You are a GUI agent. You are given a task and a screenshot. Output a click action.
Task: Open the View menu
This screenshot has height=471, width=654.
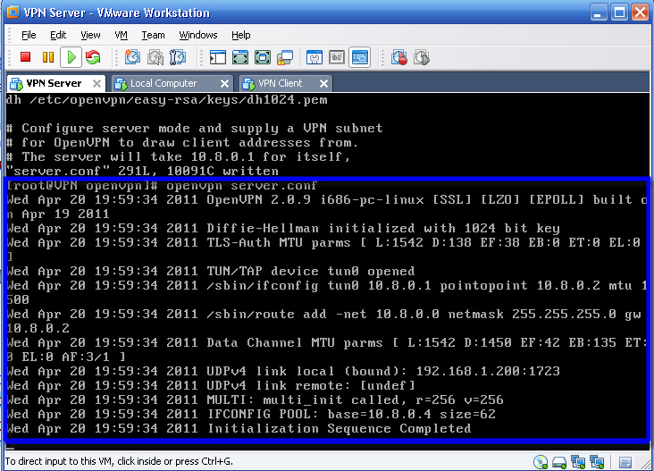point(90,35)
